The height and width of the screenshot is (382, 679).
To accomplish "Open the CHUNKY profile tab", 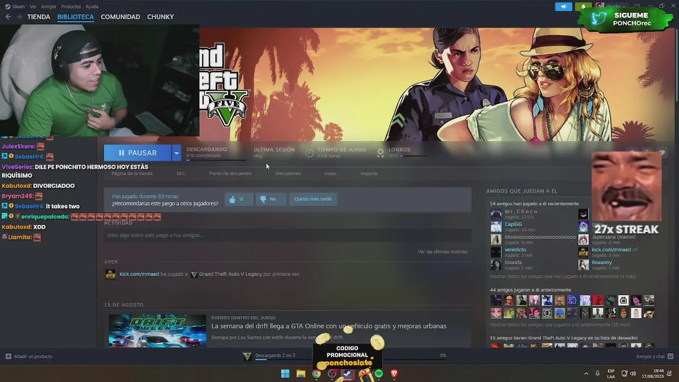I will pos(160,17).
